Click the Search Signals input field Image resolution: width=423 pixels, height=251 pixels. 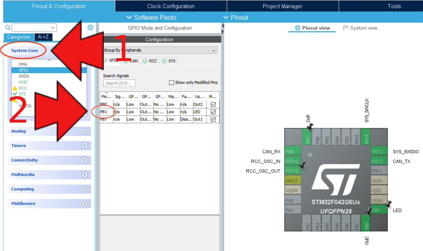[x=119, y=83]
